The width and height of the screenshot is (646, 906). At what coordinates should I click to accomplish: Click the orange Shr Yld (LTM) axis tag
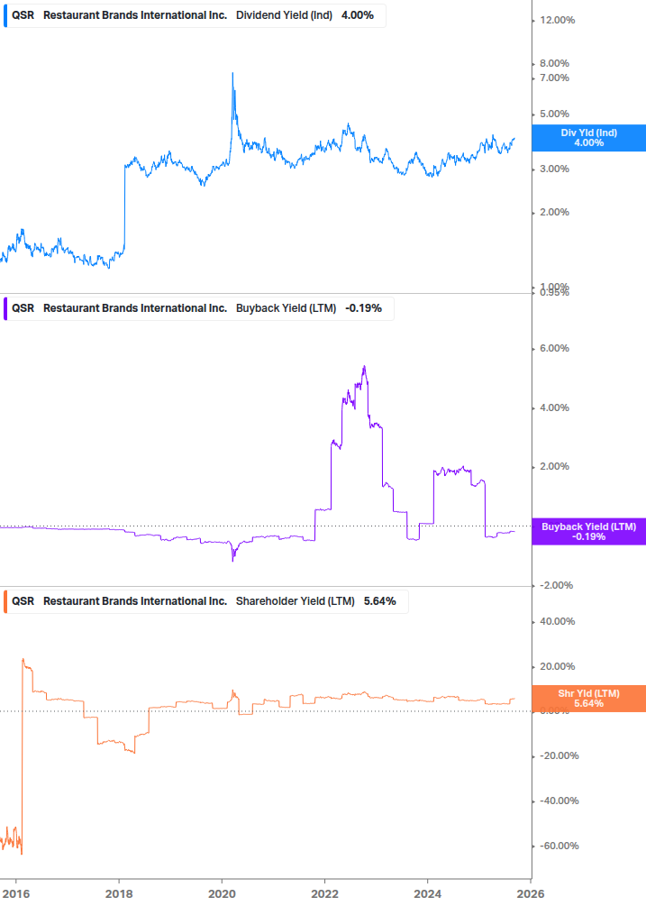[x=587, y=698]
